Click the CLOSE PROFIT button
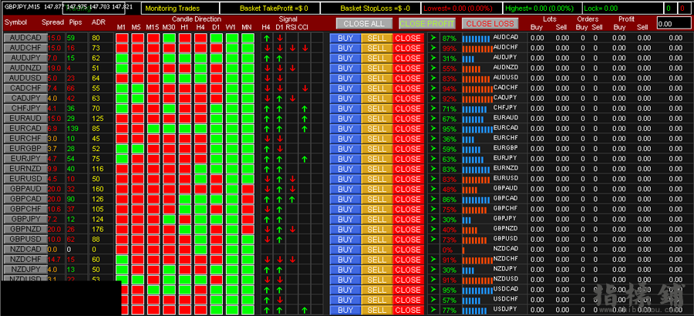The width and height of the screenshot is (694, 316). click(427, 23)
